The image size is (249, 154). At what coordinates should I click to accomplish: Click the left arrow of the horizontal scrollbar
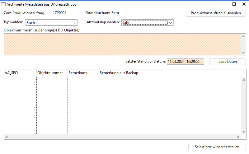click(7, 137)
